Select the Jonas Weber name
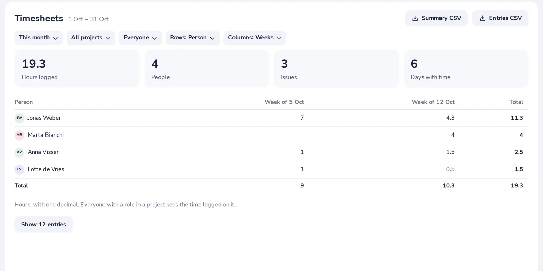 44,118
